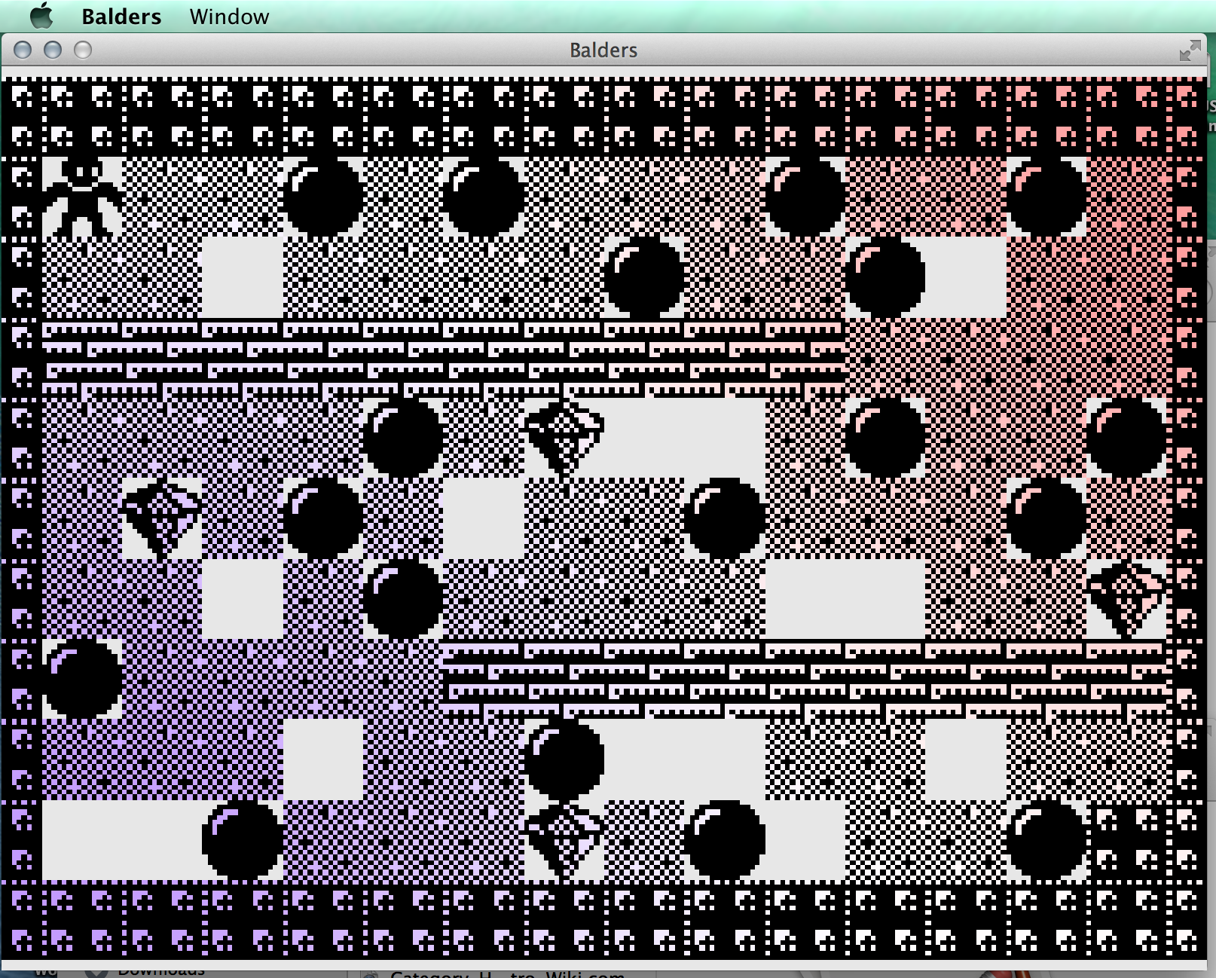1216x978 pixels.
Task: Click the bottom-row boulder right of the long empty strip
Action: [242, 841]
